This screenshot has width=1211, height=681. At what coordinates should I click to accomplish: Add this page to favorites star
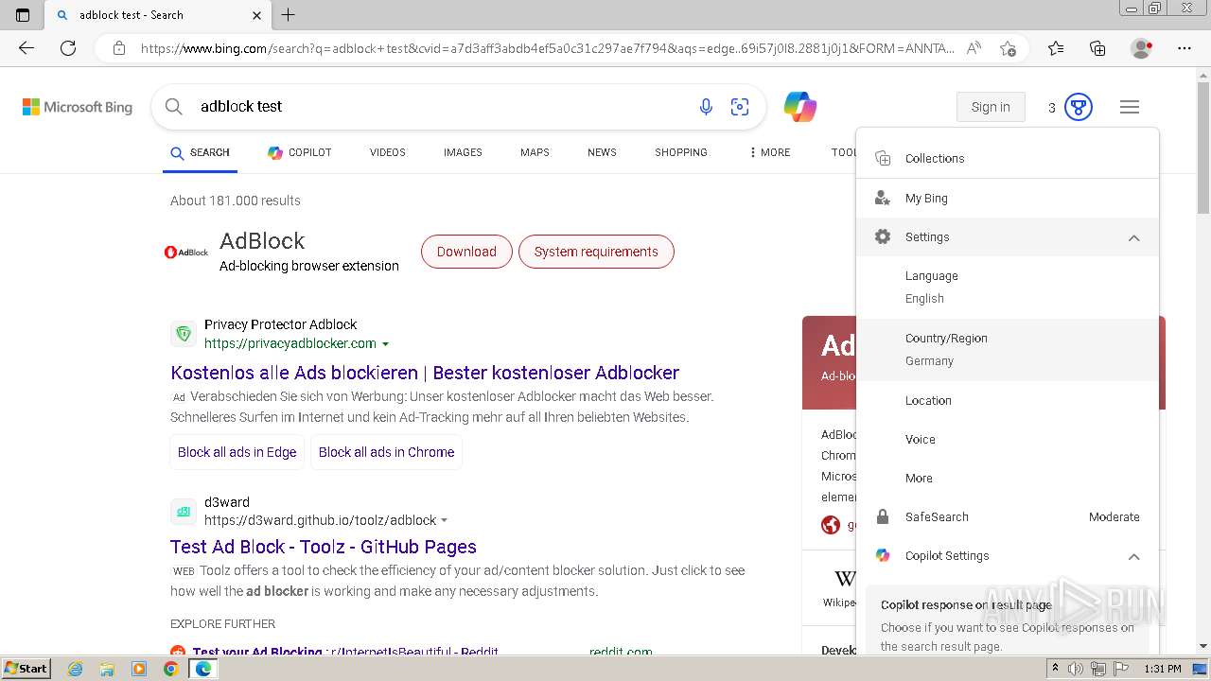(1008, 48)
